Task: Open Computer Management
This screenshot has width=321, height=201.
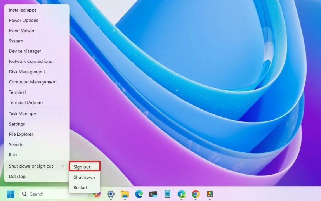Action: pos(37,82)
